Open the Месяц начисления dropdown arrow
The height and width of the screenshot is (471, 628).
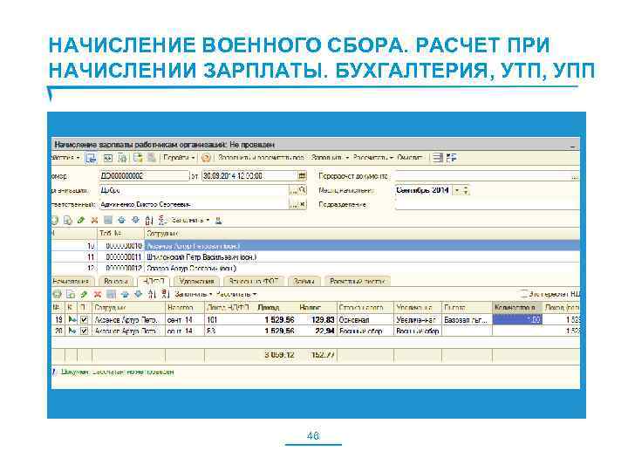456,190
